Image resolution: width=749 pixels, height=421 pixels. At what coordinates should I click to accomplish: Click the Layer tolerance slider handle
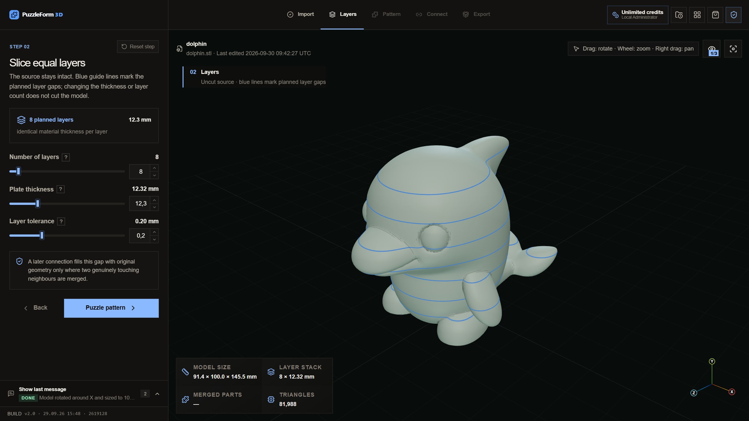pos(42,235)
